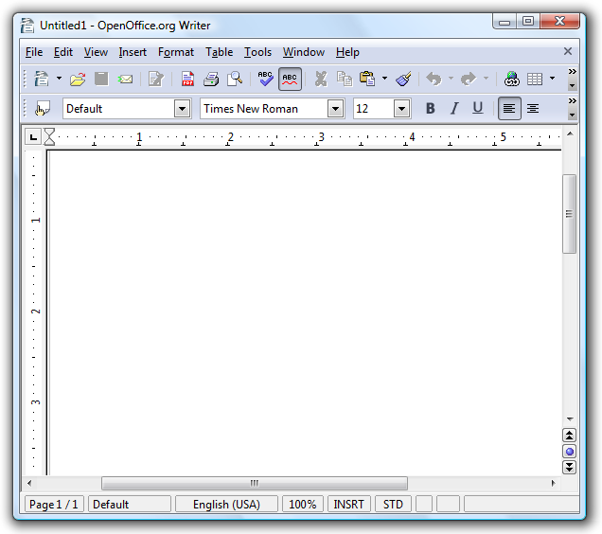Open the Navigation blue circle button
This screenshot has width=602, height=534.
(570, 452)
